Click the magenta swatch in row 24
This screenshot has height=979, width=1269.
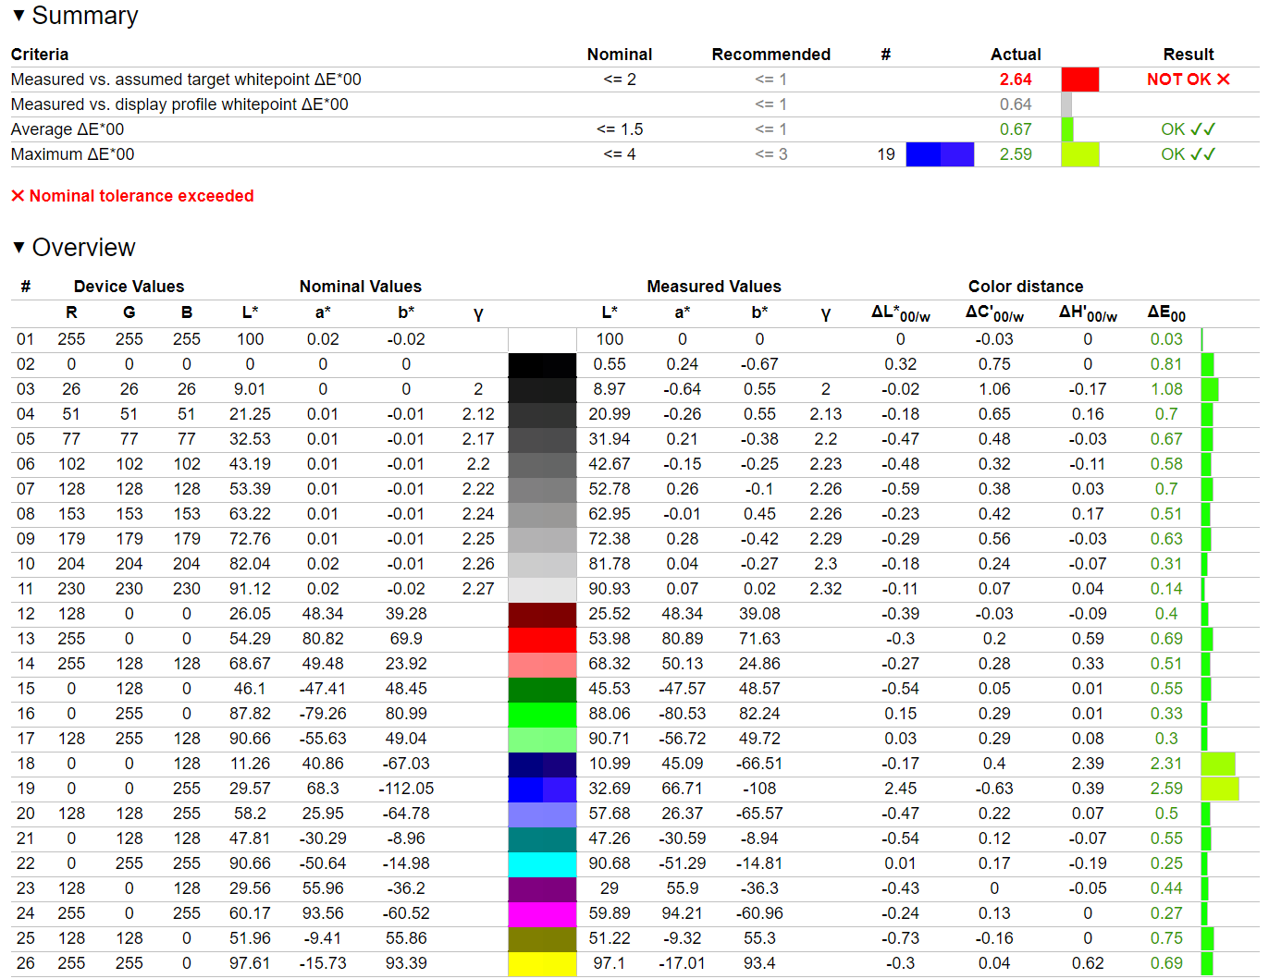[542, 913]
